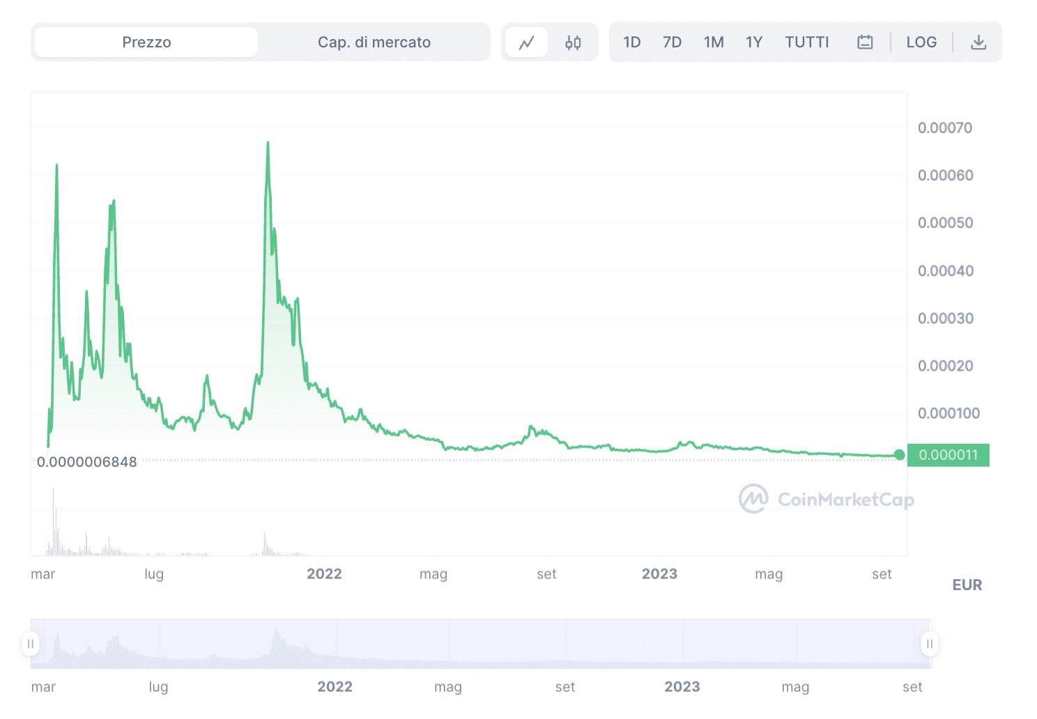The width and height of the screenshot is (1037, 719).
Task: Select the 7D timeframe
Action: pyautogui.click(x=672, y=42)
